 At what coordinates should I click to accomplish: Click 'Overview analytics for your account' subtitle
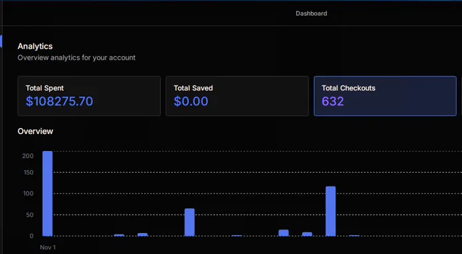click(x=77, y=58)
